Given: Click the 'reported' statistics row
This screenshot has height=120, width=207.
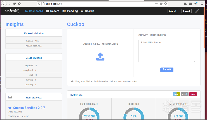Looking at the screenshot, I should 34,65.
